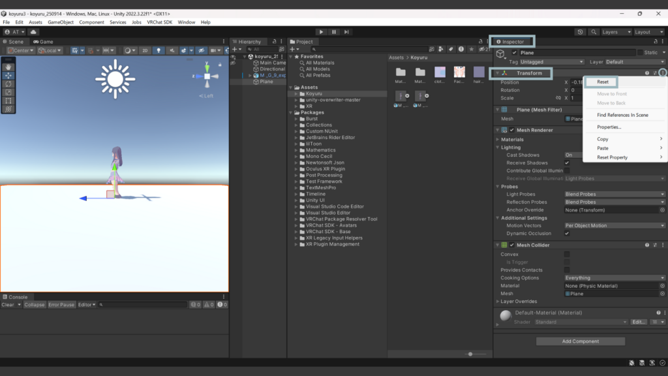The width and height of the screenshot is (668, 376).
Task: Select the Scale tool in Scene toolbar
Action: pos(8,92)
